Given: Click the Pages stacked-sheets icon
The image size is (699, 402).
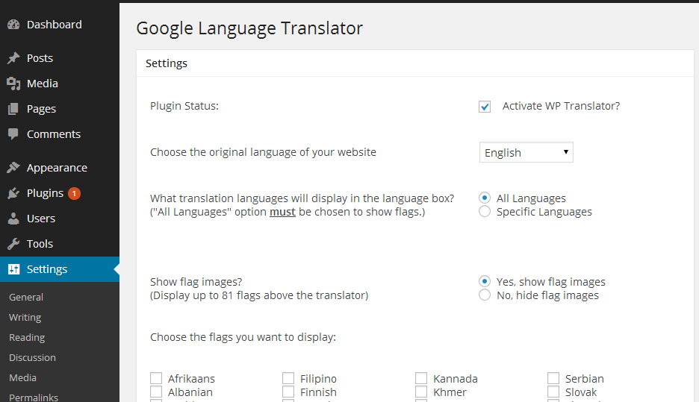Looking at the screenshot, I should point(13,109).
